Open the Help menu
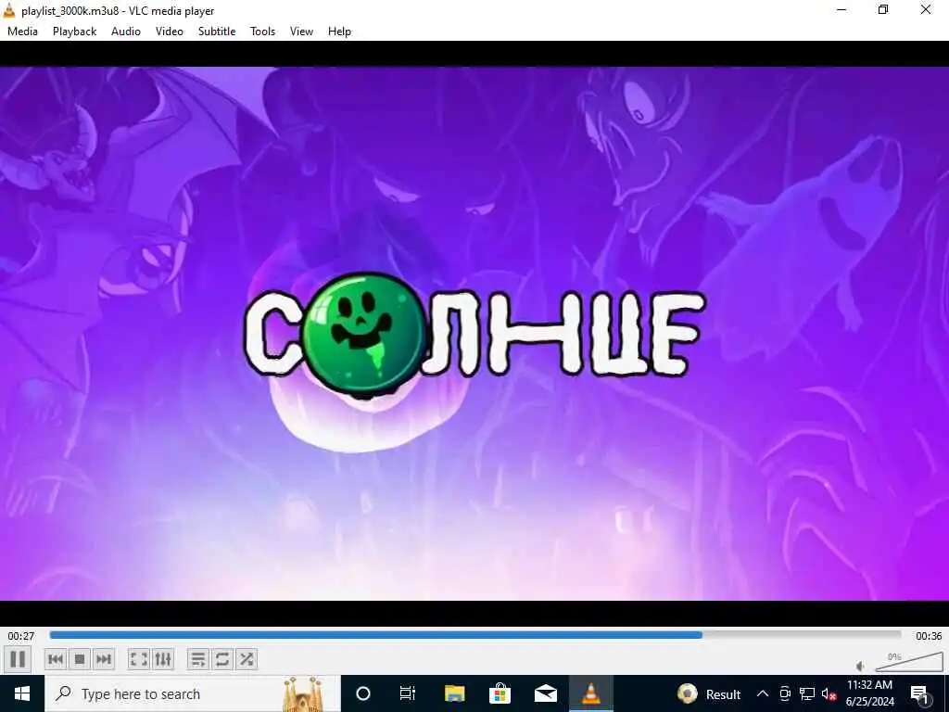 339,32
